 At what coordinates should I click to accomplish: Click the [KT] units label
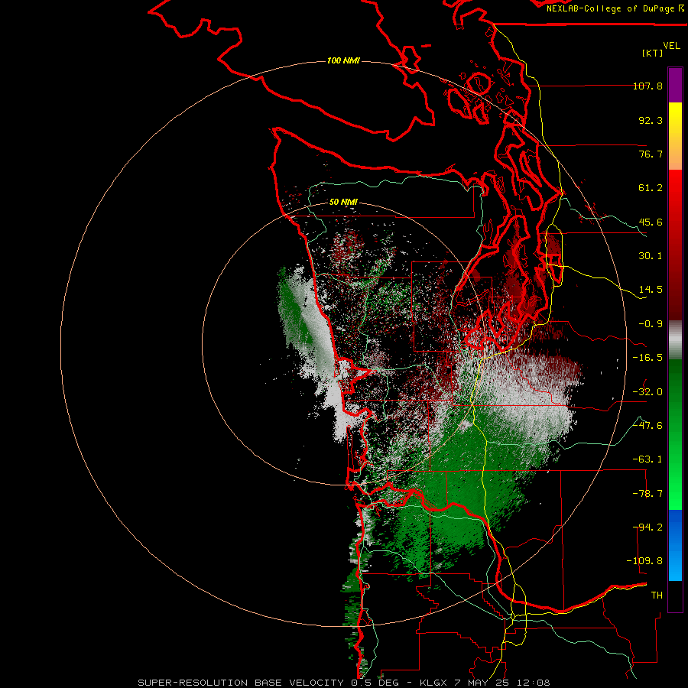(653, 53)
